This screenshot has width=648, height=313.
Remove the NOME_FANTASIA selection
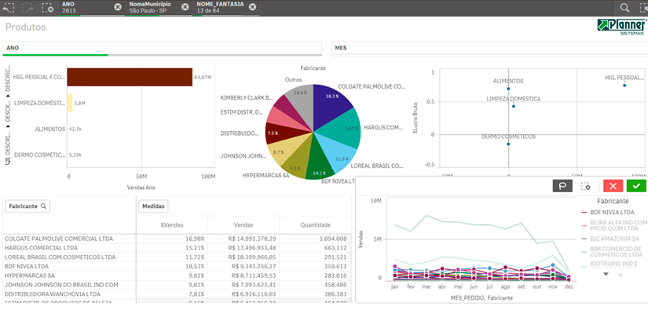click(x=252, y=7)
